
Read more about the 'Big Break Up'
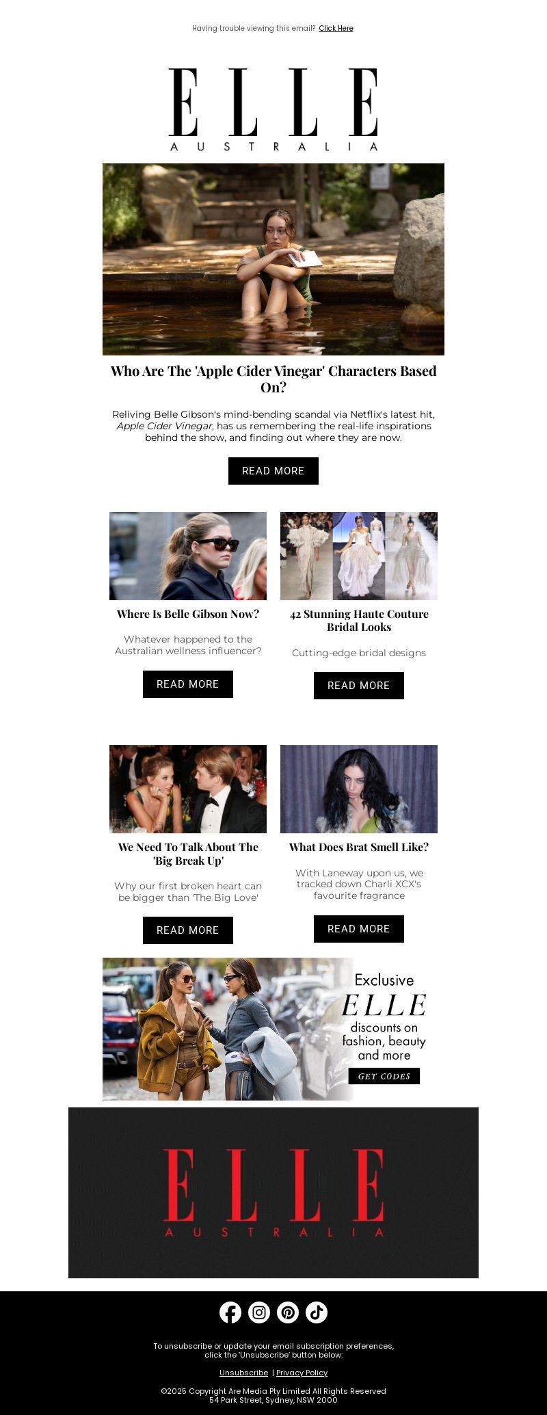coord(188,930)
